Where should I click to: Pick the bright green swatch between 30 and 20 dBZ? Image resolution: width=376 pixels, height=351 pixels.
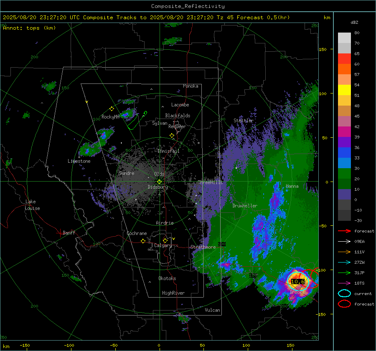(344, 174)
